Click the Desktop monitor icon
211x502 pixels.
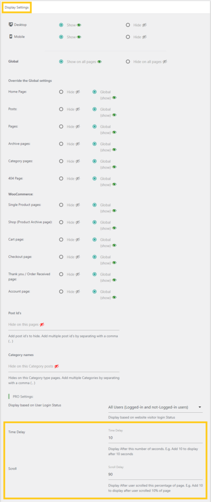click(11, 25)
